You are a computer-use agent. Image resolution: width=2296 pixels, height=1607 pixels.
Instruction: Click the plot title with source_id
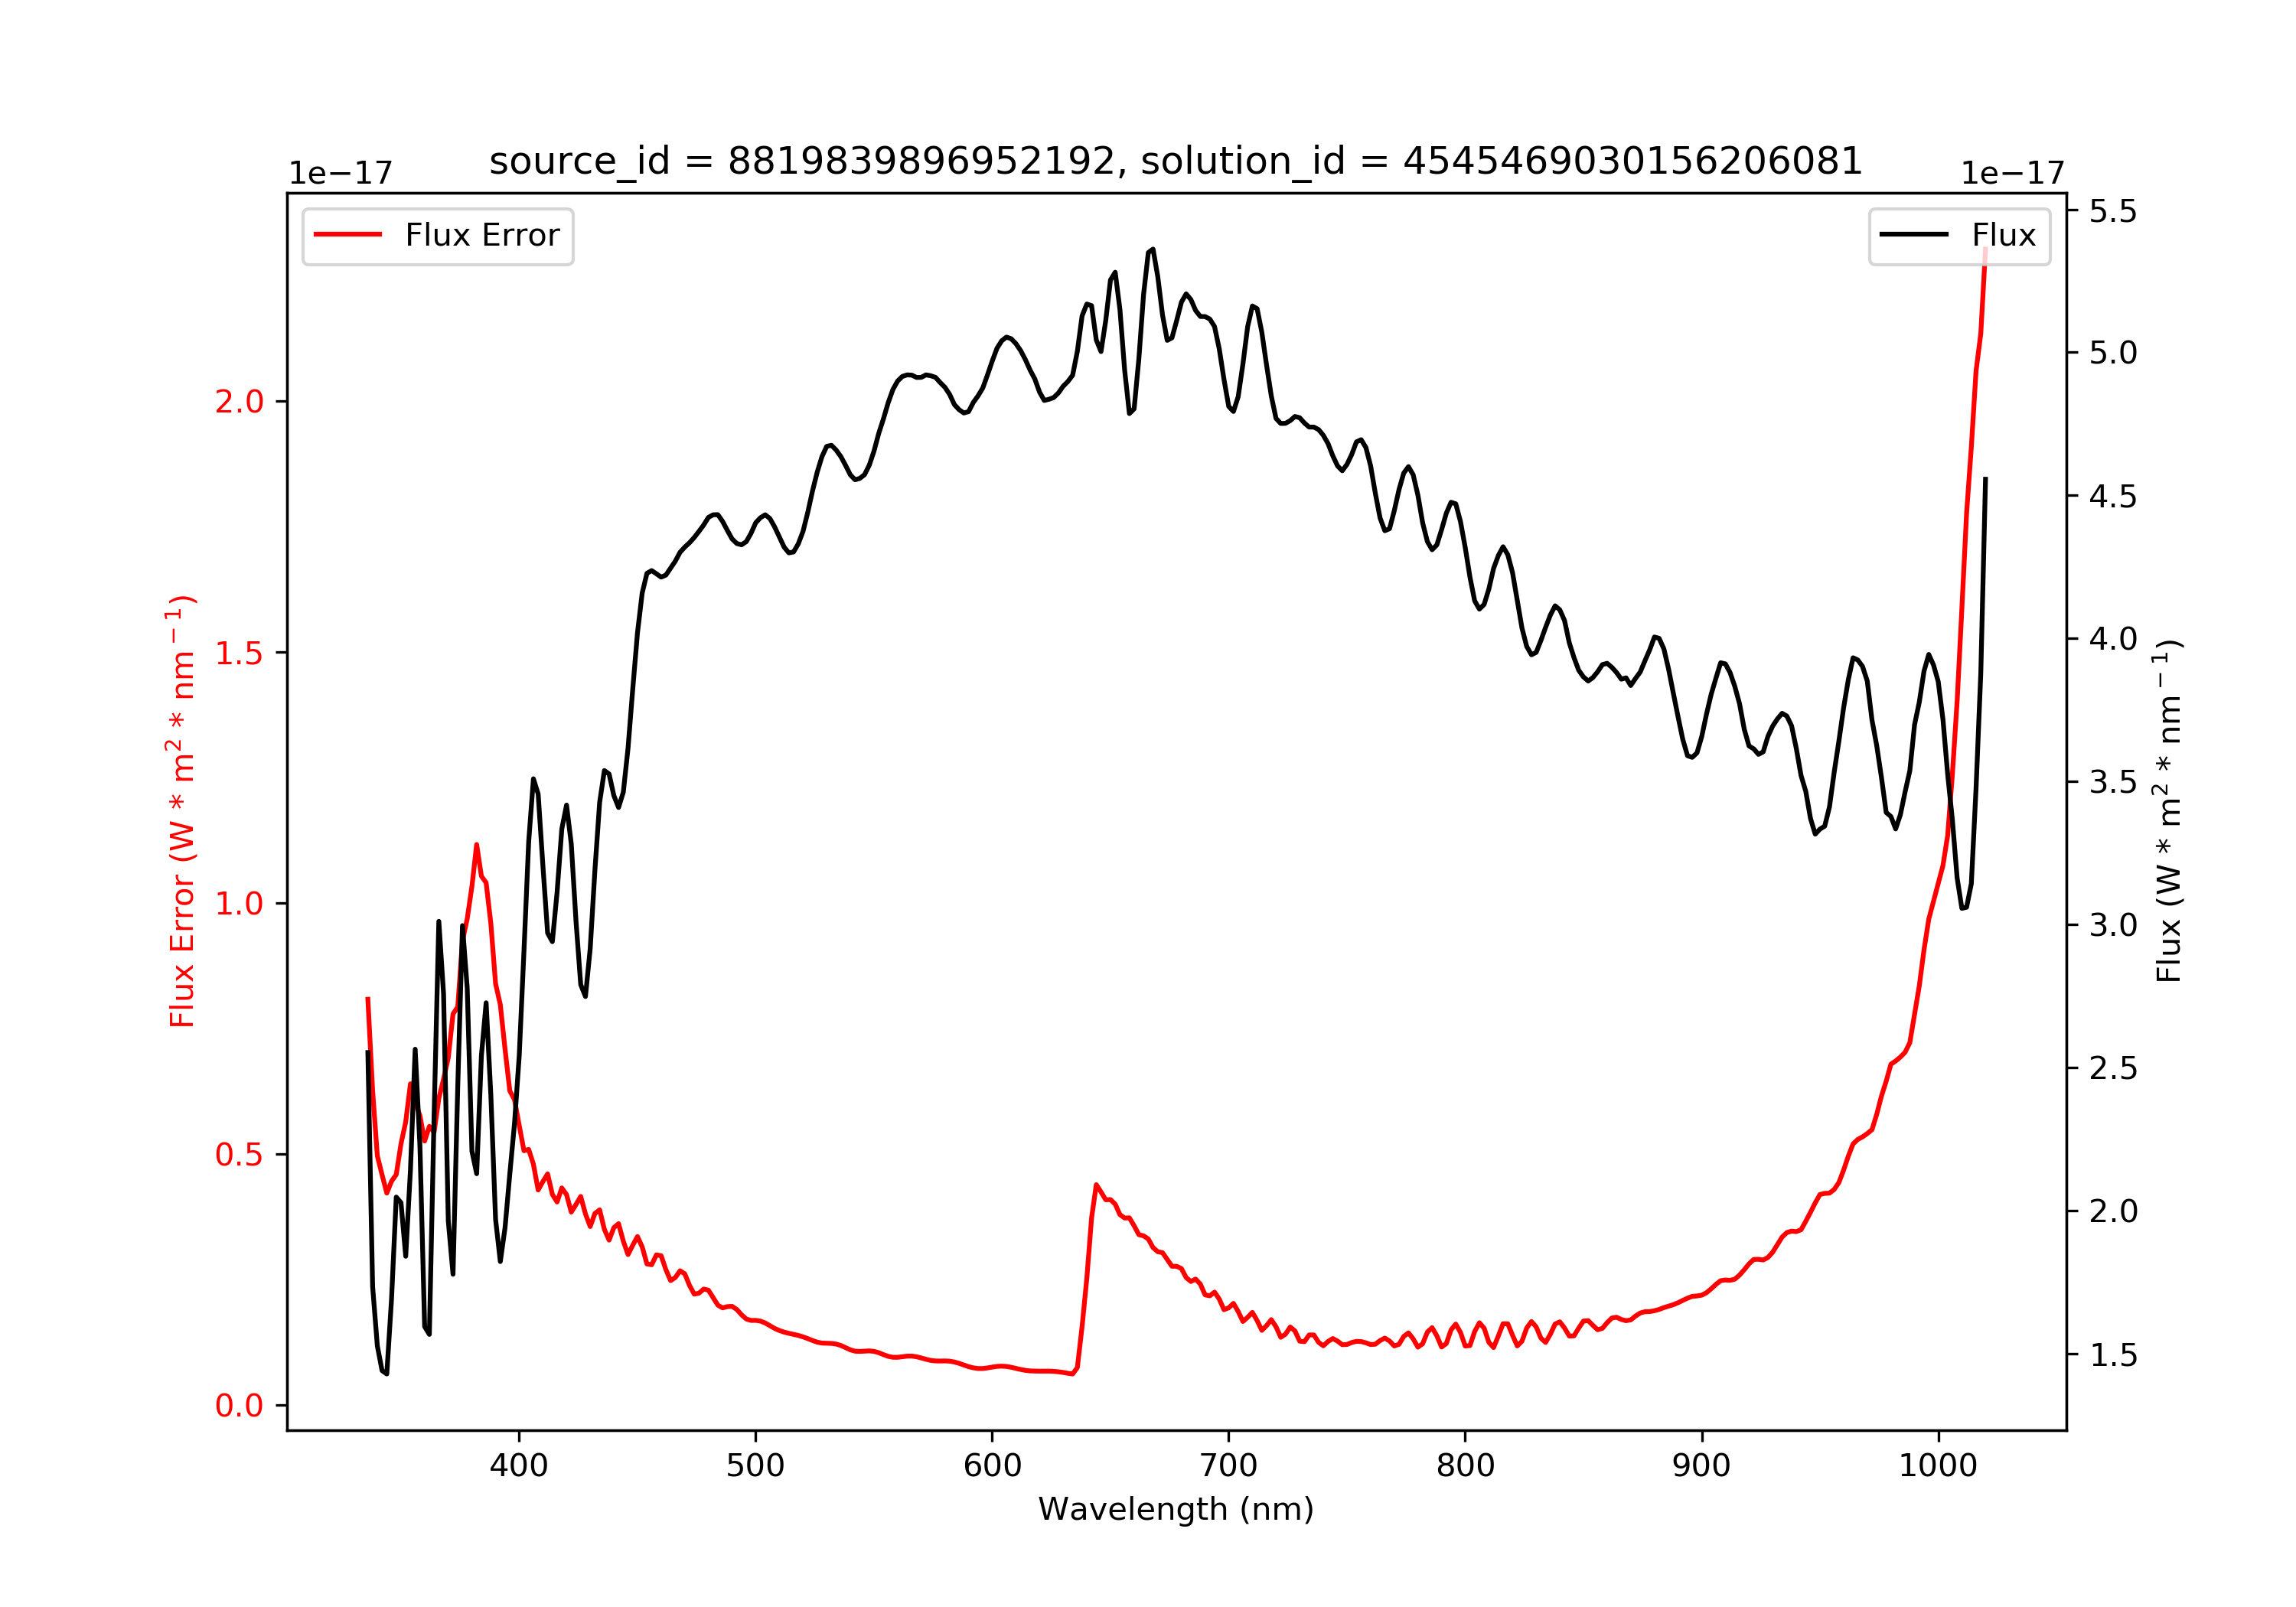tap(1175, 161)
